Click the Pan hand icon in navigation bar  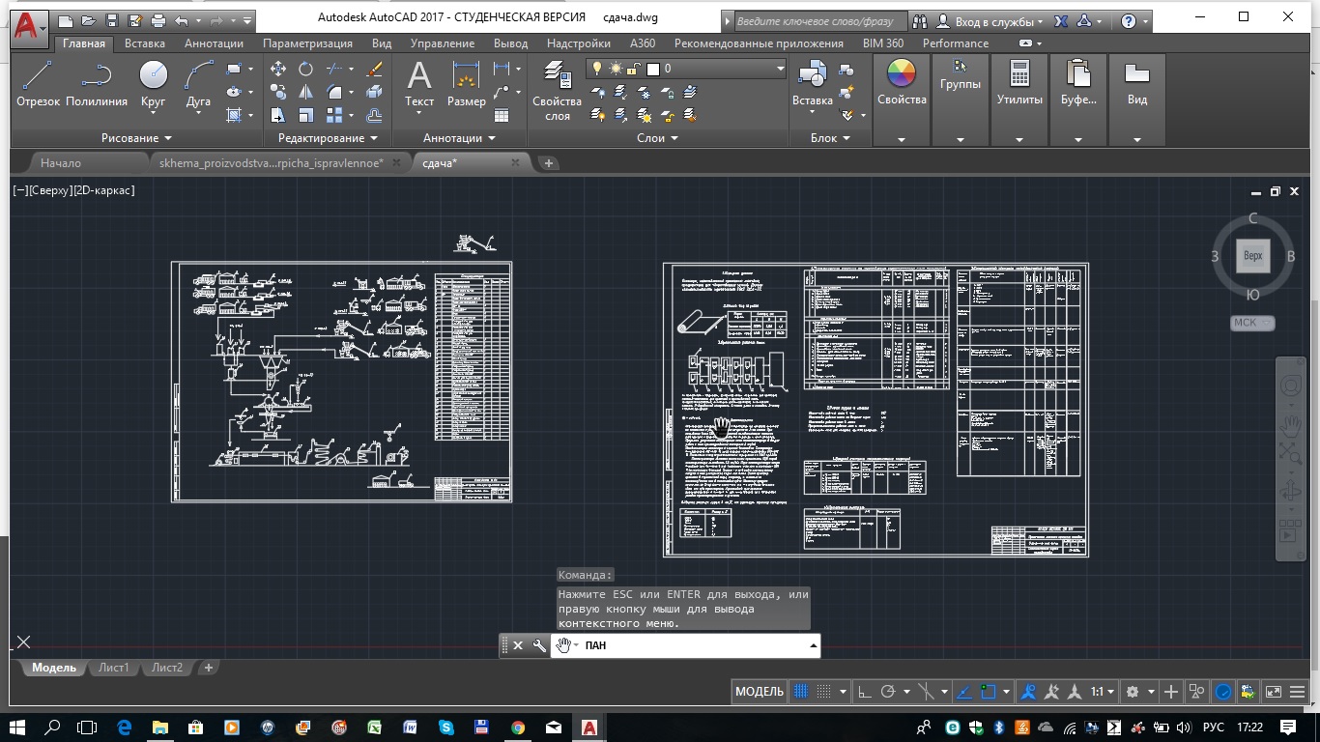tap(1290, 424)
